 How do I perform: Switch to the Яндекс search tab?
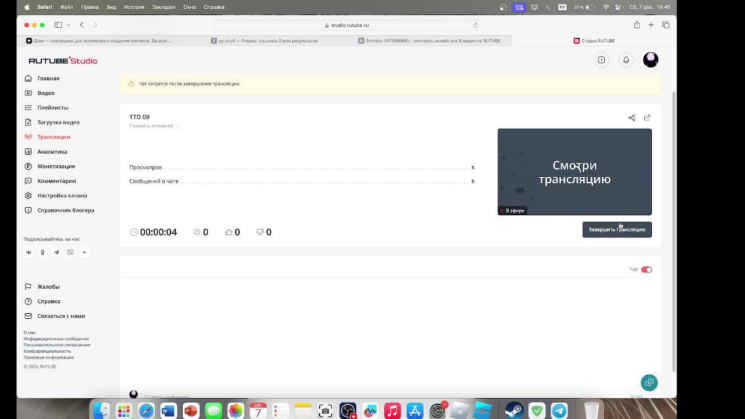[264, 41]
